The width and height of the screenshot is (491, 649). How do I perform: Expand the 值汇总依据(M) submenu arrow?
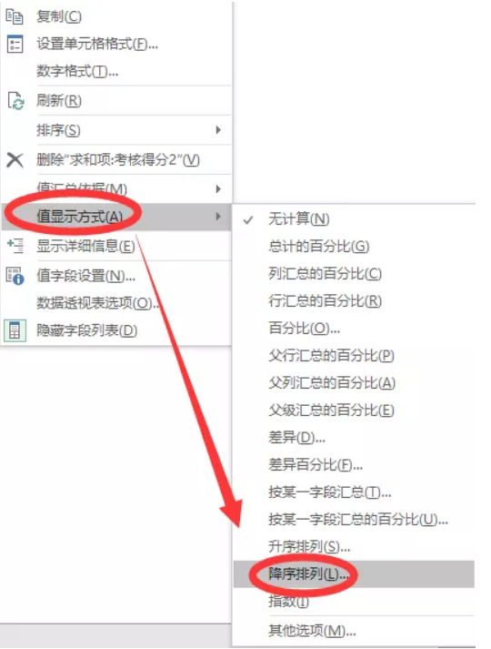pos(218,189)
